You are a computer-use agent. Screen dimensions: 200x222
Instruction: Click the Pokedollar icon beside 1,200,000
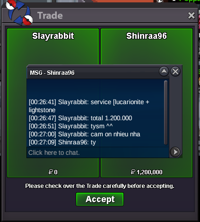coord(133,172)
